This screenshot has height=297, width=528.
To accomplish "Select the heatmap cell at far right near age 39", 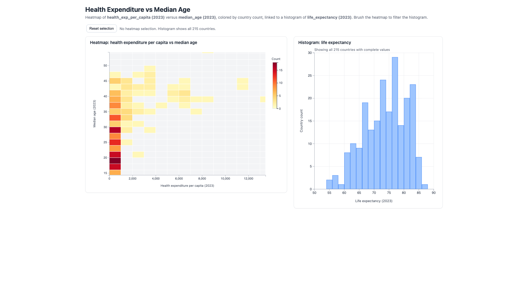I will point(263,99).
